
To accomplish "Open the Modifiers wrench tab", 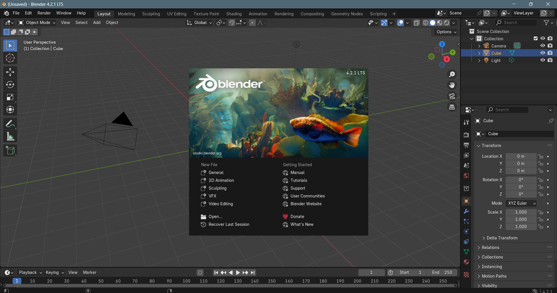I will (x=466, y=211).
